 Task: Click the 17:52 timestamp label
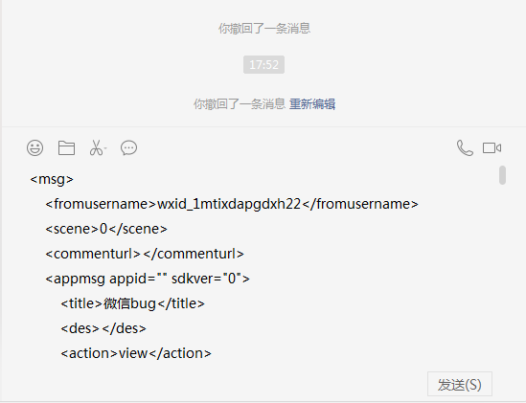click(264, 64)
